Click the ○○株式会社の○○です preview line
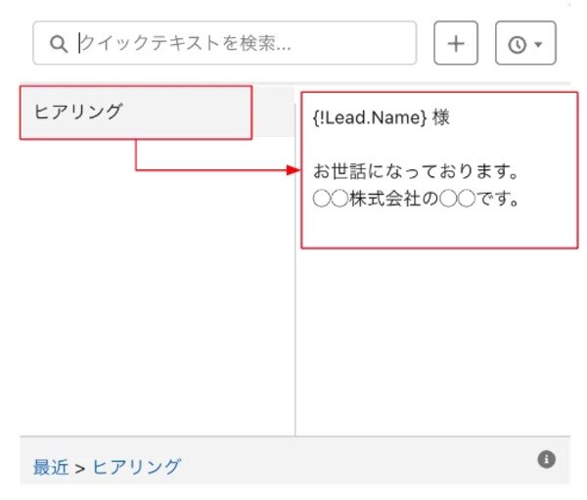The width and height of the screenshot is (587, 500). 416,199
